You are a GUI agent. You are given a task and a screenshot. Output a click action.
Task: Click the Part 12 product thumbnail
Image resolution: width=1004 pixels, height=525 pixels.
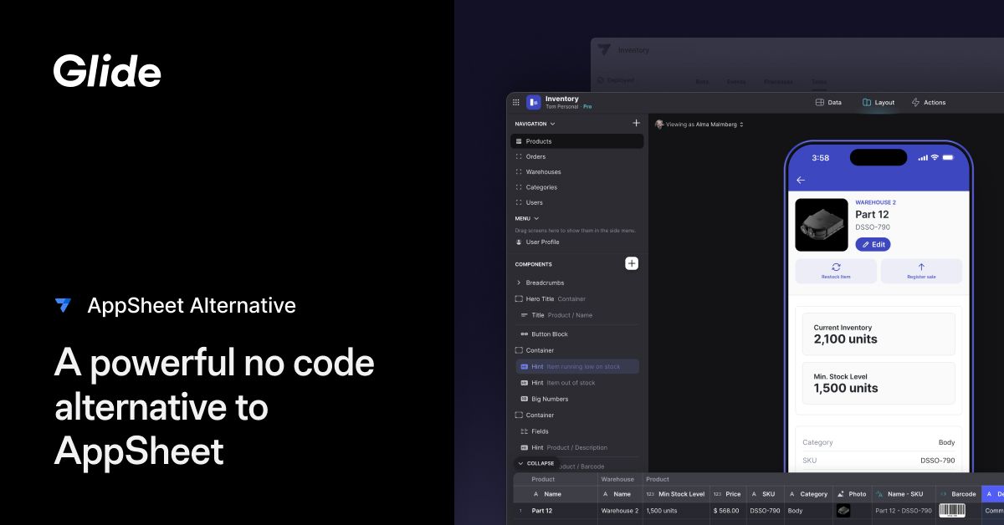point(821,225)
